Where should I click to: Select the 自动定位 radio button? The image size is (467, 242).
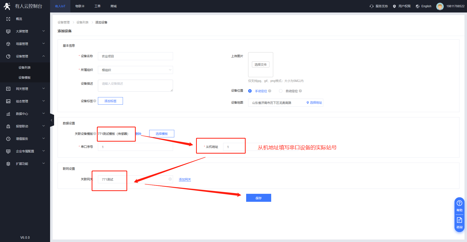(x=281, y=91)
